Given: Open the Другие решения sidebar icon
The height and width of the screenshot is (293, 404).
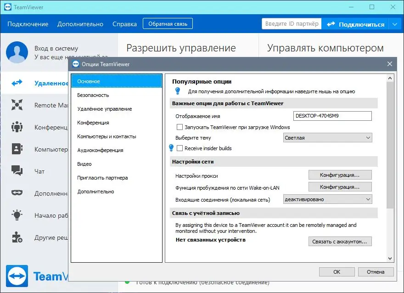Looking at the screenshot, I should pos(17,238).
